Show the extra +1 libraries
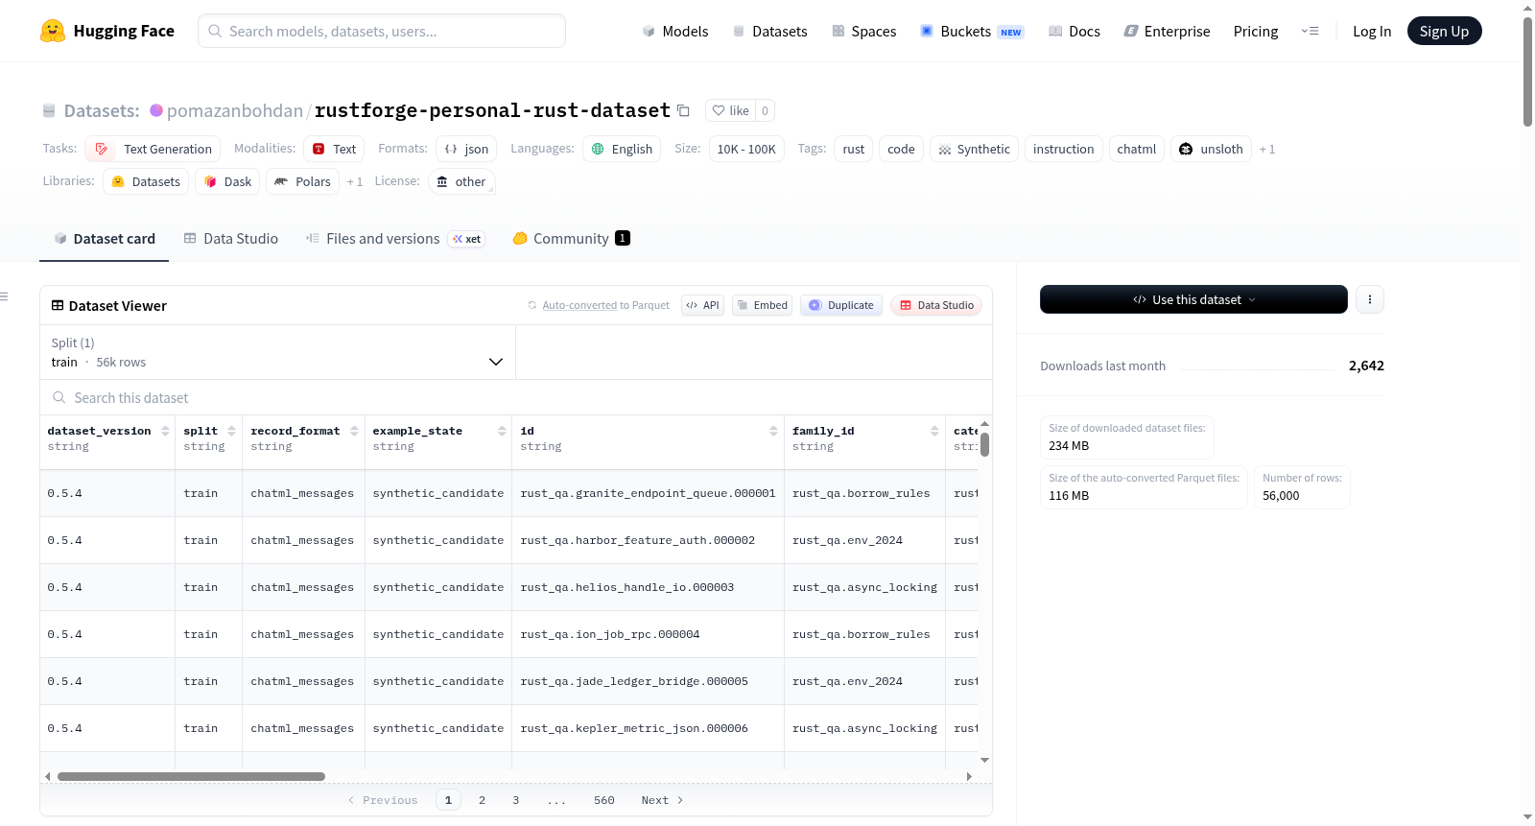 pos(355,181)
